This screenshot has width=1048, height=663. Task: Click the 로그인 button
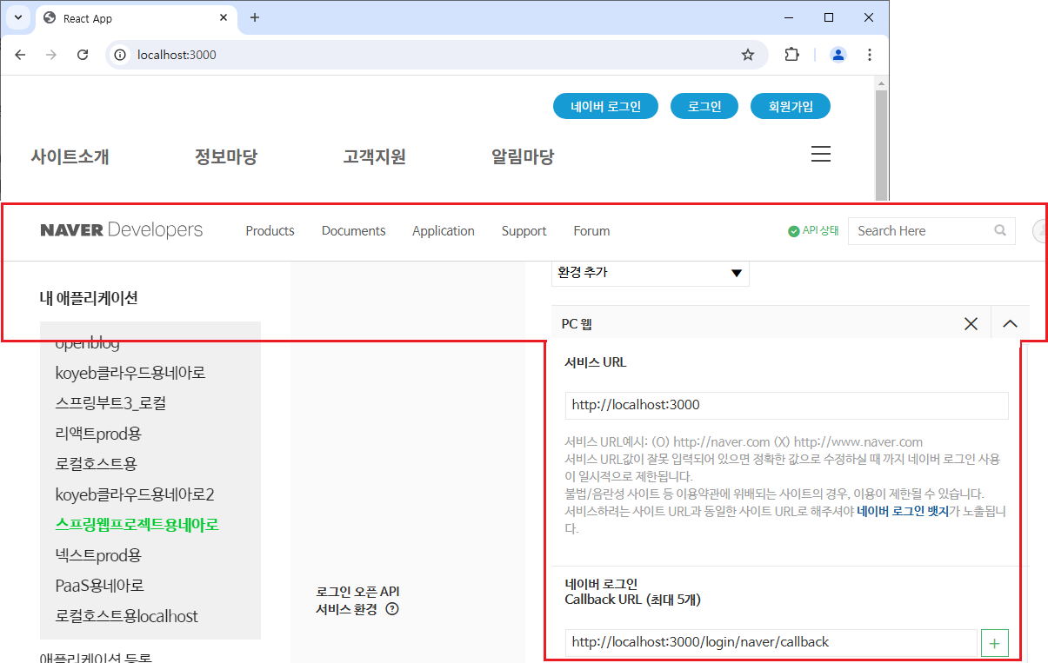click(704, 107)
